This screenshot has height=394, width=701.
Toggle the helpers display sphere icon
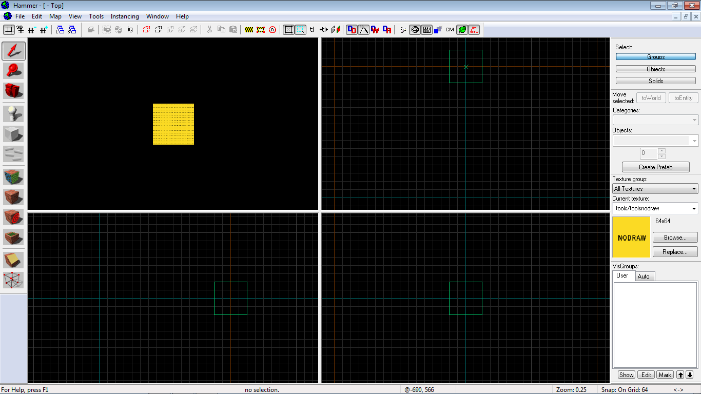tap(415, 30)
